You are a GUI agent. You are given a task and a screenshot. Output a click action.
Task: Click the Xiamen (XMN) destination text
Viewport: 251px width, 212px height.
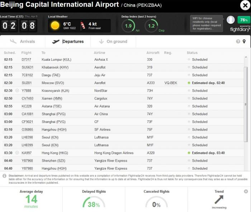tap(52, 98)
